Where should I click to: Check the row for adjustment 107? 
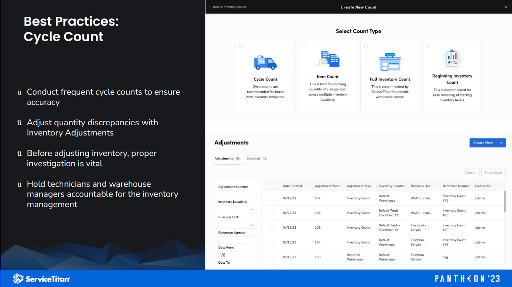272,198
